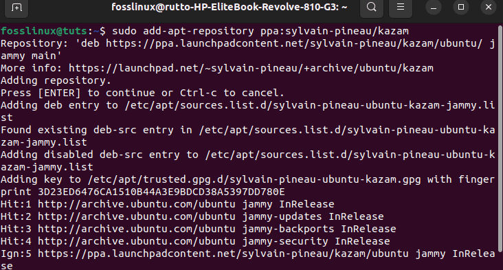
Task: Open the launchpad.net More info link
Action: tap(251, 68)
